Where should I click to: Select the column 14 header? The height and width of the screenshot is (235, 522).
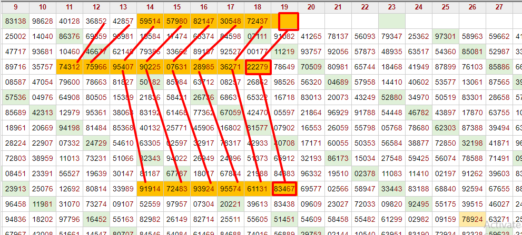150,7
